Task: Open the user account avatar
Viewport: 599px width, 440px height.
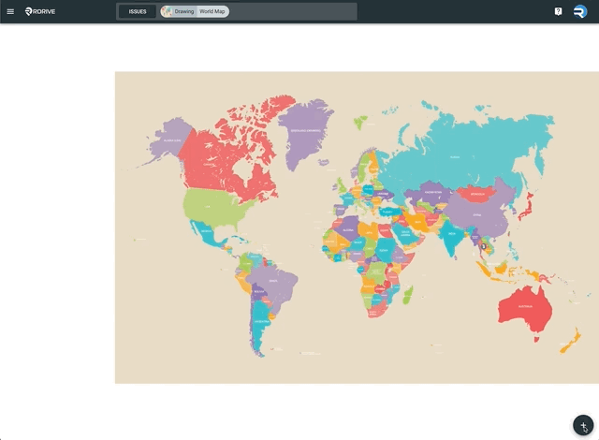Action: (580, 11)
